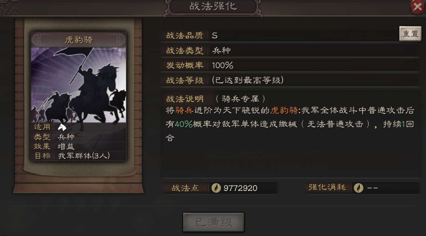The width and height of the screenshot is (426, 236).
Task: Click the 战法点 feather coin icon
Action: pyautogui.click(x=216, y=188)
